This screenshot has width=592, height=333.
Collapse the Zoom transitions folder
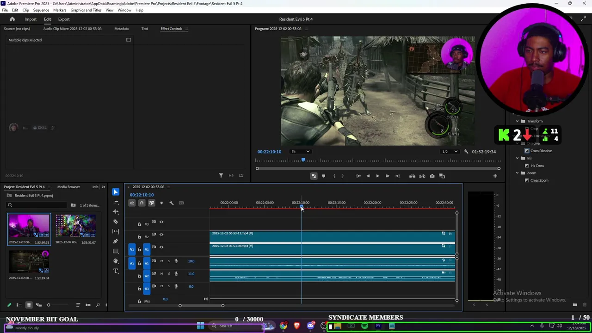click(x=517, y=173)
